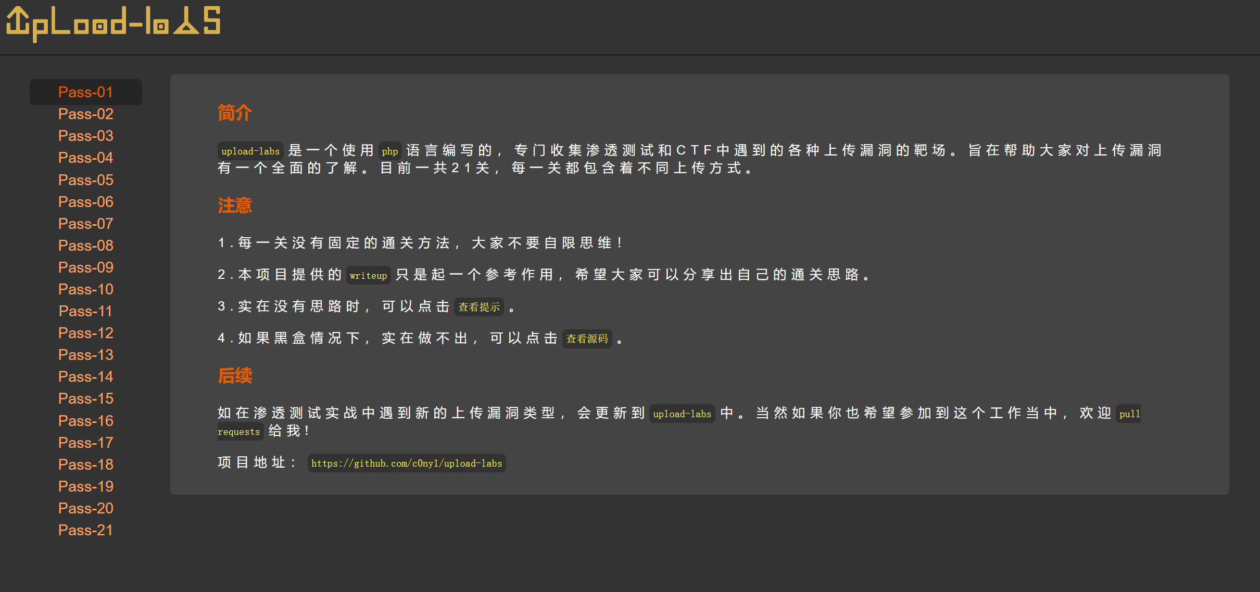
Task: Open the Pass-10 challenge
Action: click(85, 289)
